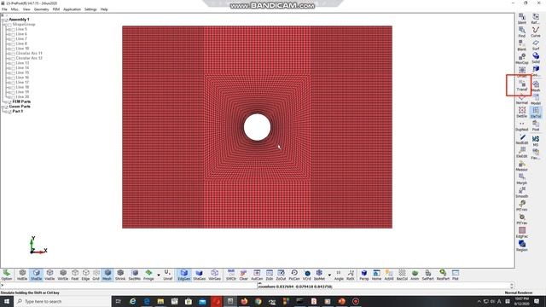Open the MS tool
This screenshot has width=546, height=307.
tap(536, 141)
